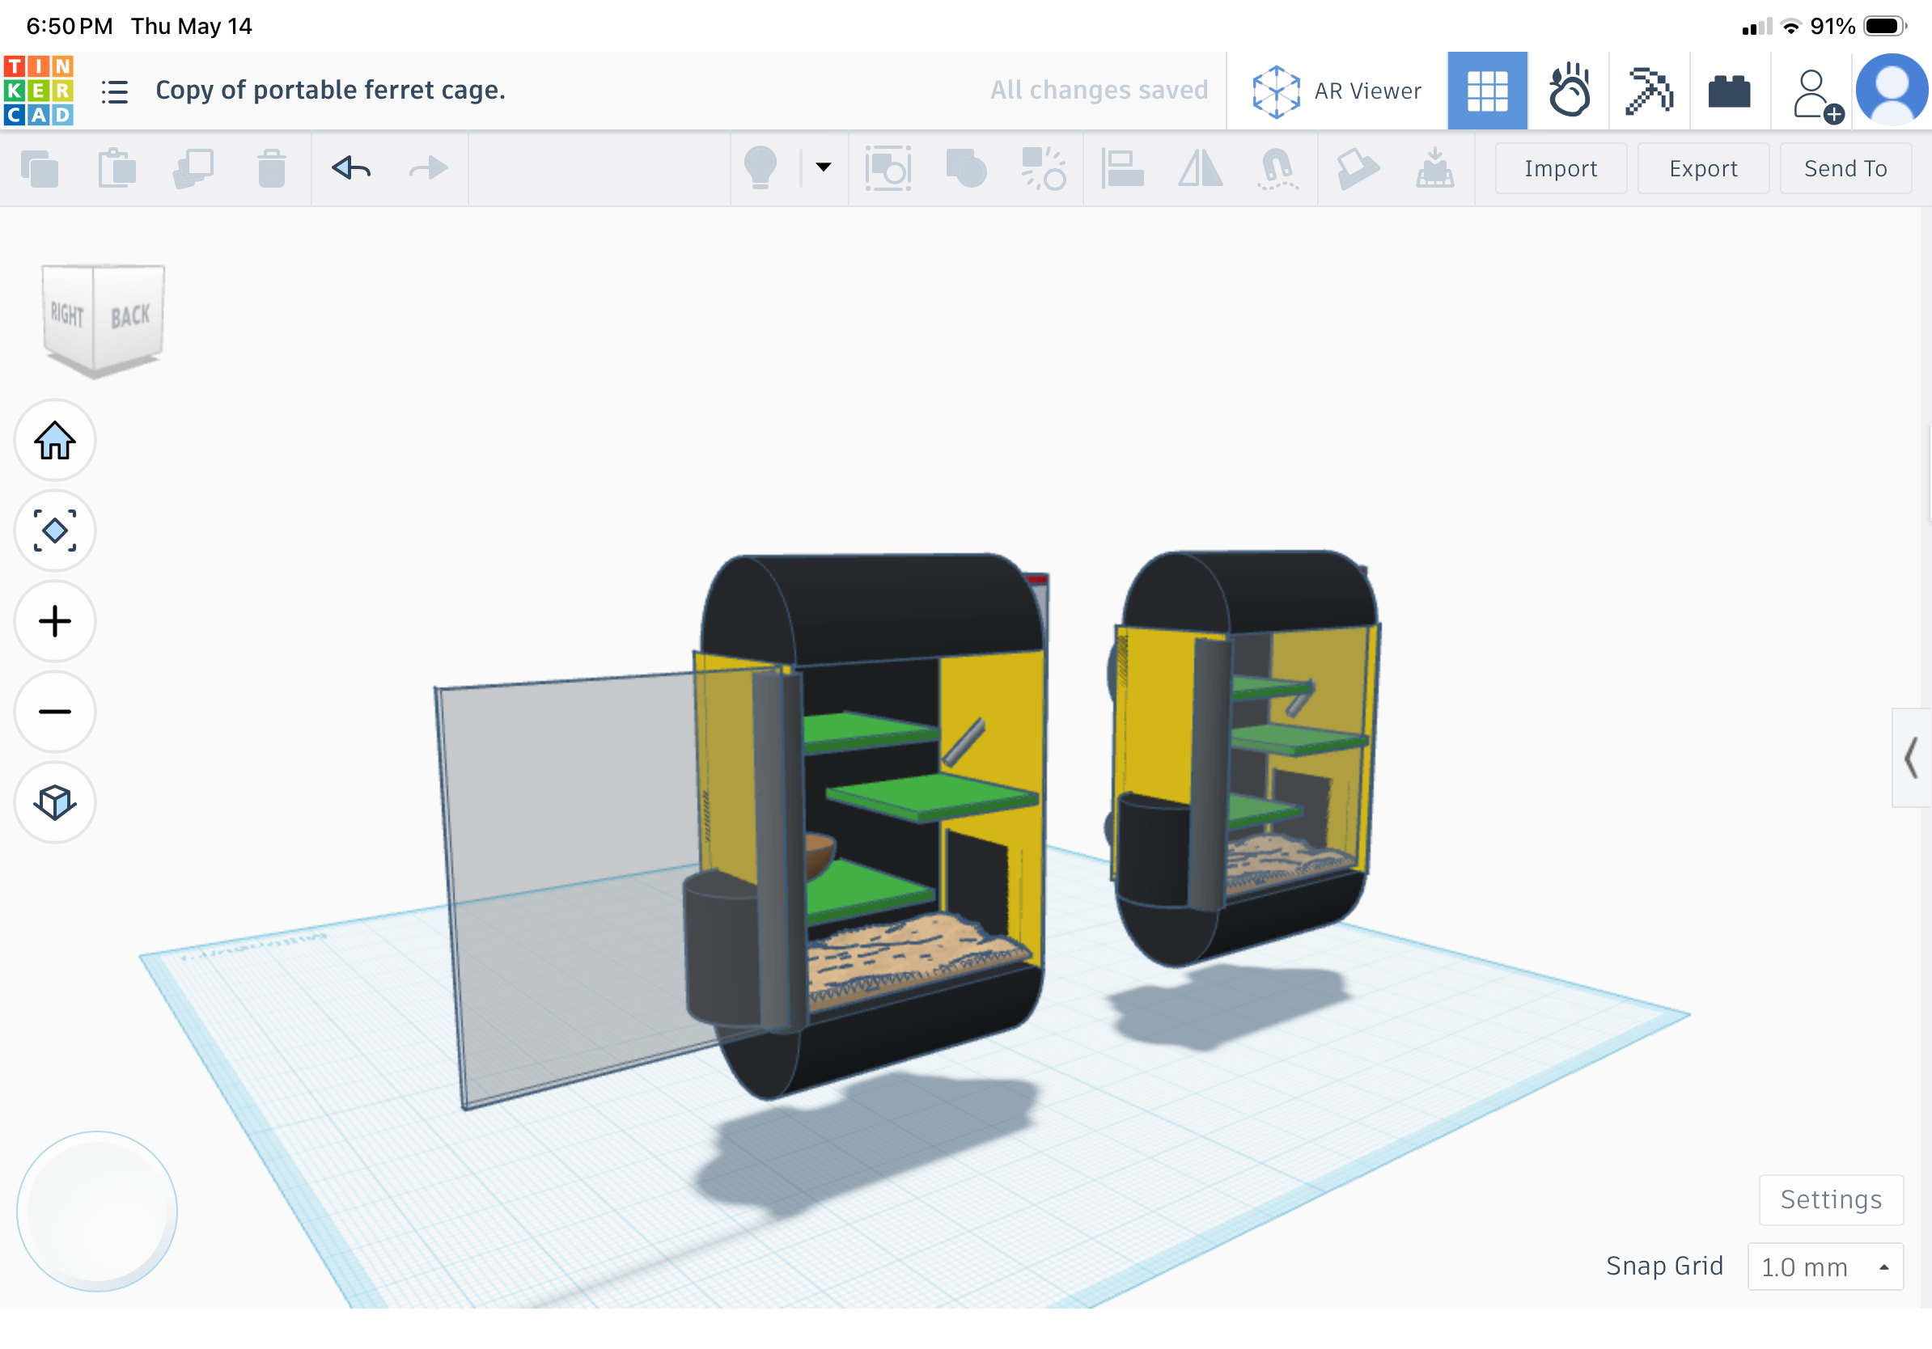Click the Duplicate and repeat icon
The height and width of the screenshot is (1349, 1932).
pyautogui.click(x=193, y=169)
